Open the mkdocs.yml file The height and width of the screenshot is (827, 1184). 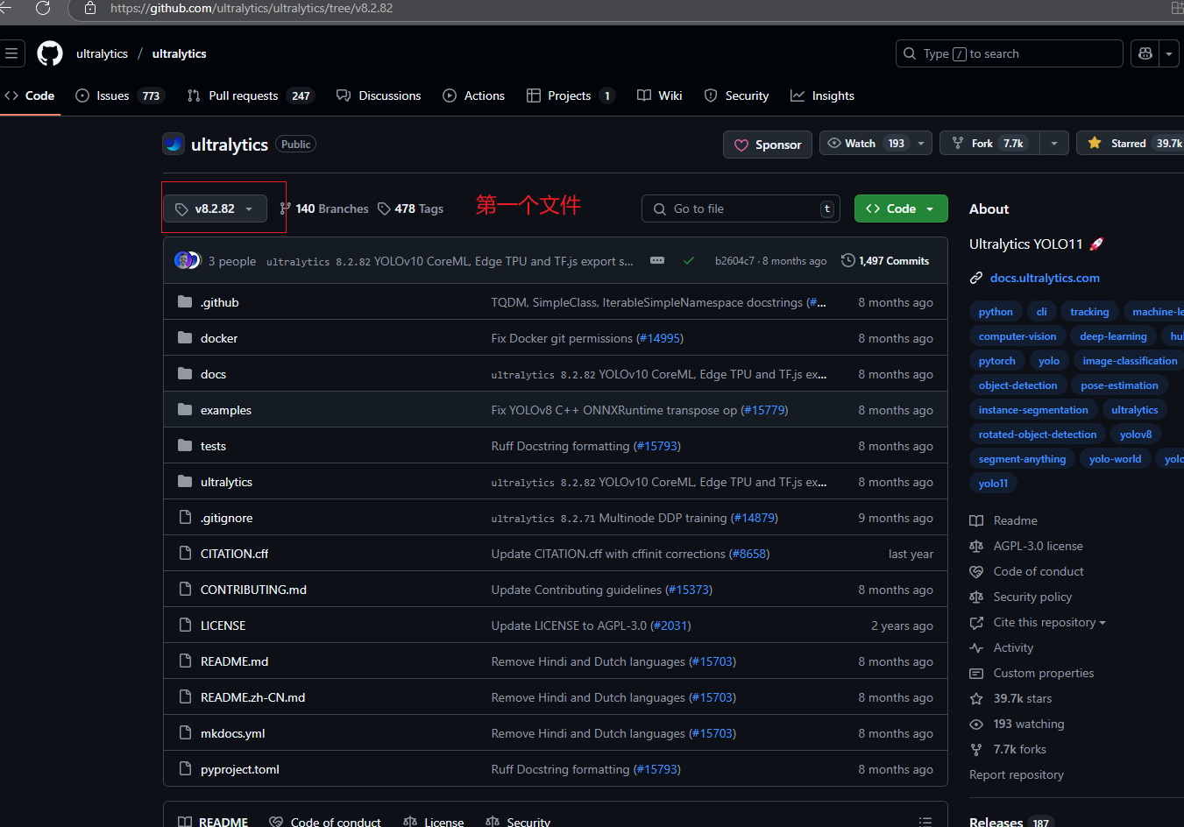click(232, 733)
